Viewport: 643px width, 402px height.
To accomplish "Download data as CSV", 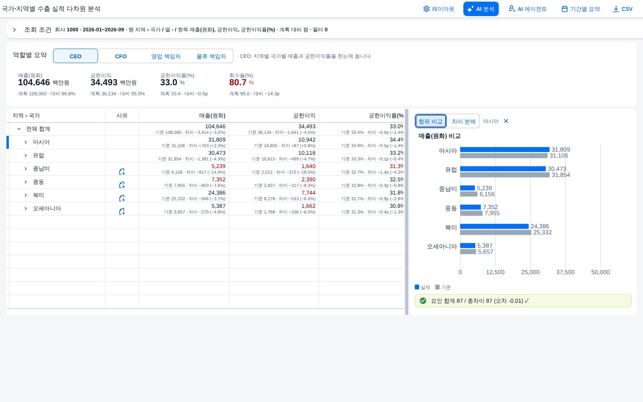I will tap(623, 9).
